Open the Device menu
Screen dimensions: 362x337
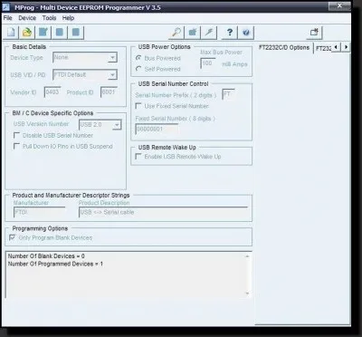point(27,18)
